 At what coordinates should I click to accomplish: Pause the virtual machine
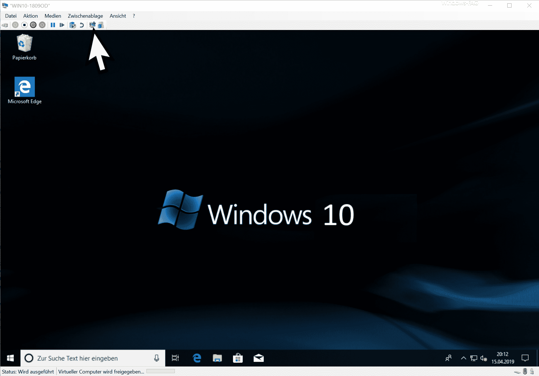pyautogui.click(x=53, y=25)
